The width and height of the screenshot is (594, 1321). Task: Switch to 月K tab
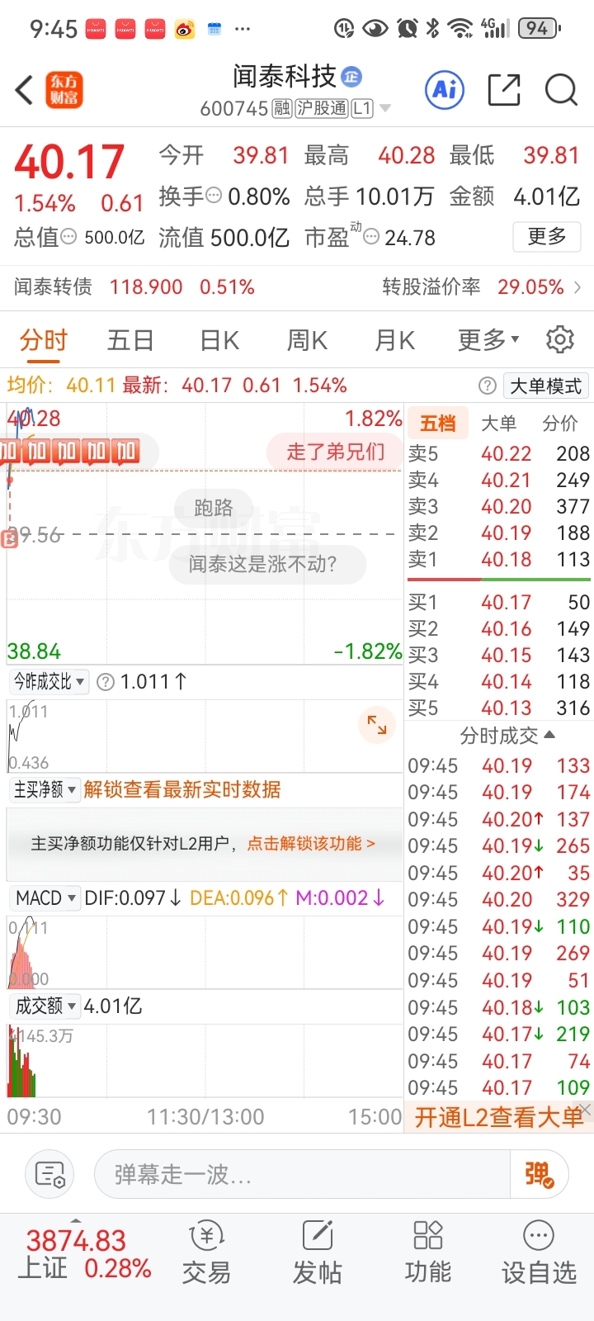pos(394,339)
